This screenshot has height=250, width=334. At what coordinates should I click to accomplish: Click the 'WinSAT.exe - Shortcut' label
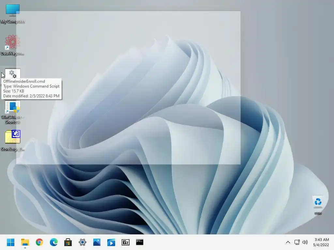point(13,119)
